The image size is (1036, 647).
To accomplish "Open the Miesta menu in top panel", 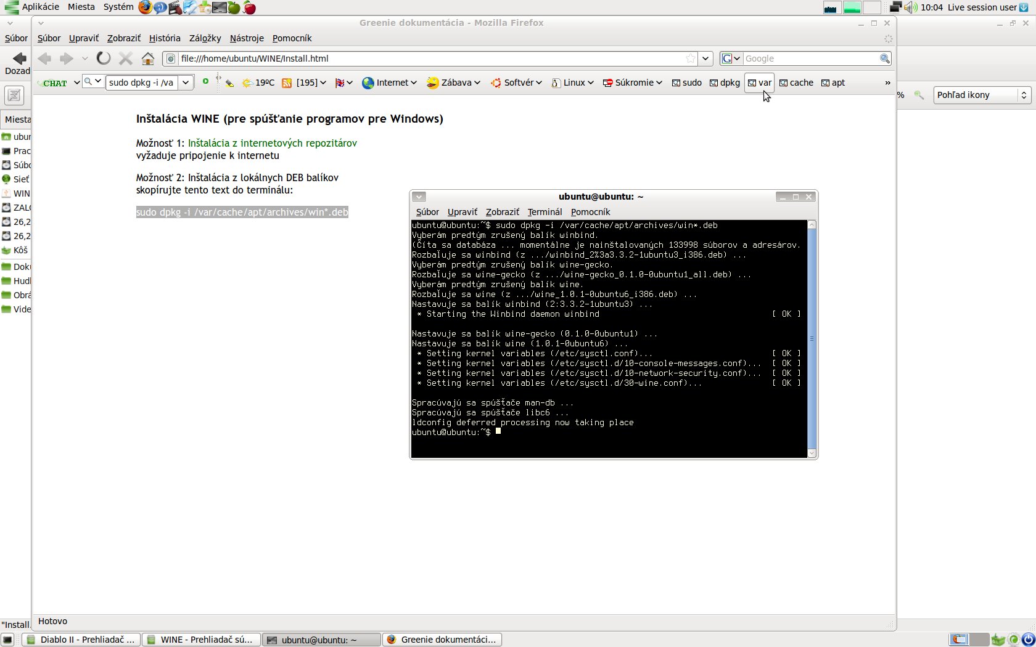I will tap(81, 7).
